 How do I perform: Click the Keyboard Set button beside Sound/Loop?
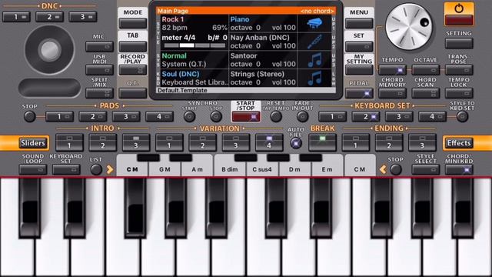coord(66,170)
